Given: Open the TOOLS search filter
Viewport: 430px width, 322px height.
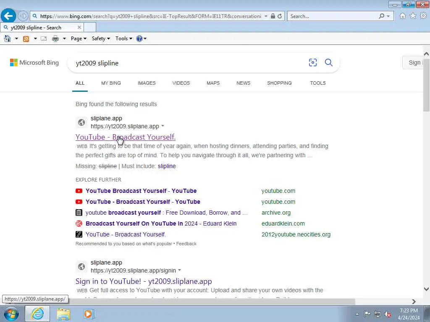Looking at the screenshot, I should point(318,83).
